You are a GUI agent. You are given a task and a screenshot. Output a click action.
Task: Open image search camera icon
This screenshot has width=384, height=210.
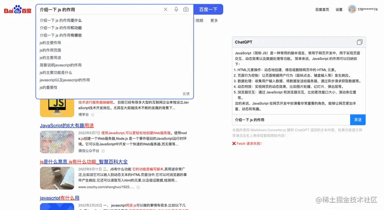click(186, 9)
